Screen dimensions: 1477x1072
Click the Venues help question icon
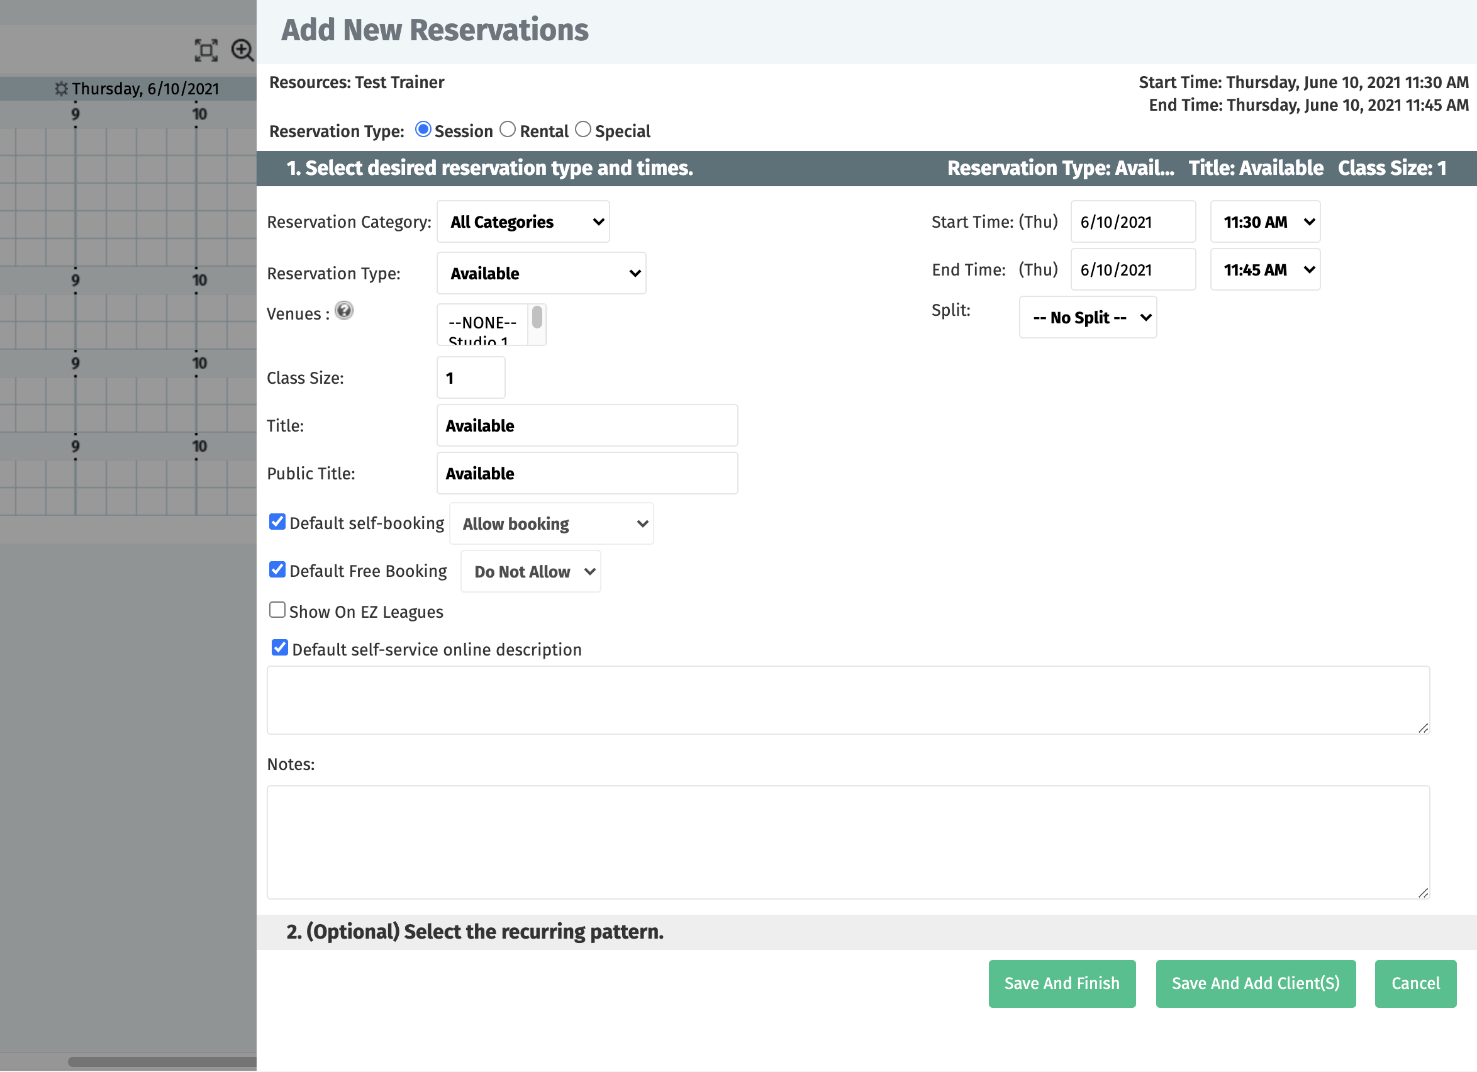[x=344, y=311]
